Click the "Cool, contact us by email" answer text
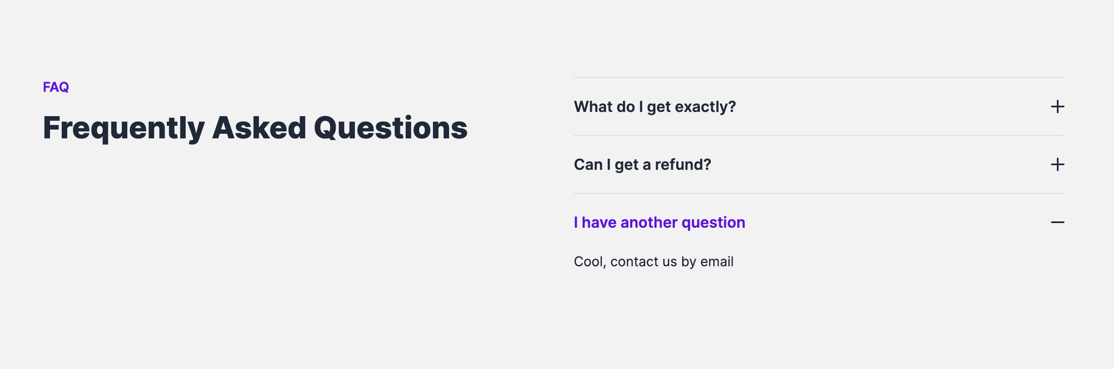This screenshot has width=1114, height=369. (x=653, y=262)
